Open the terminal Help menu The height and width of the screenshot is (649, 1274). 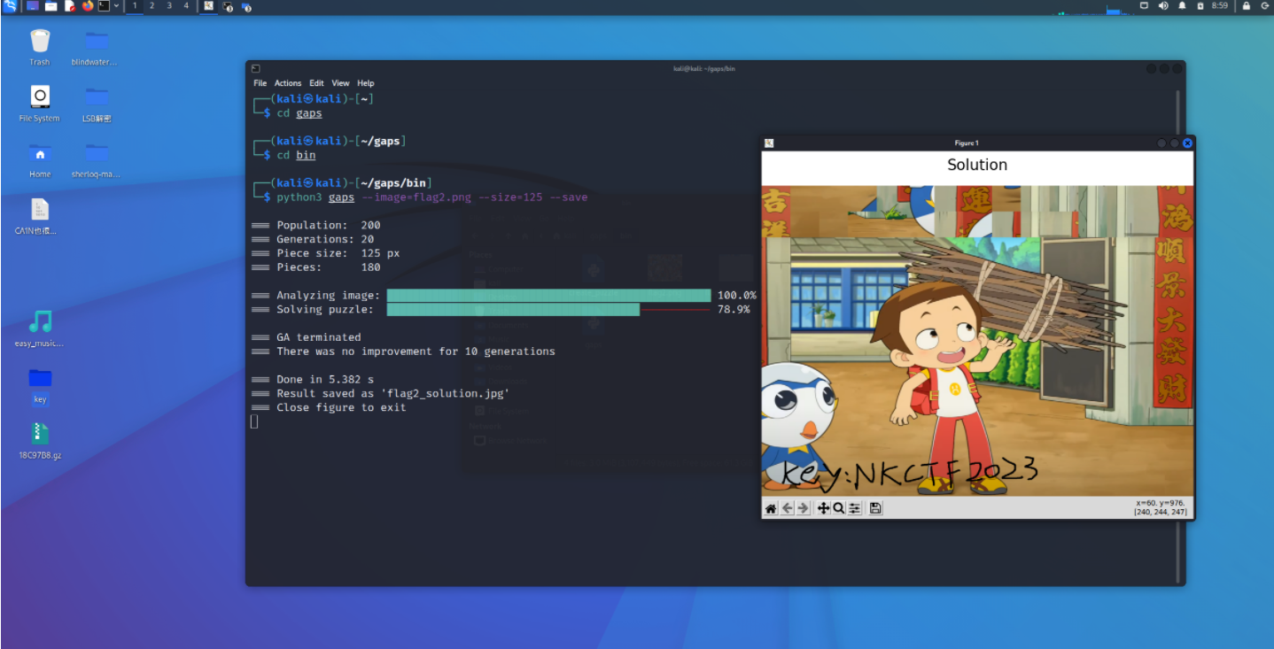(366, 83)
